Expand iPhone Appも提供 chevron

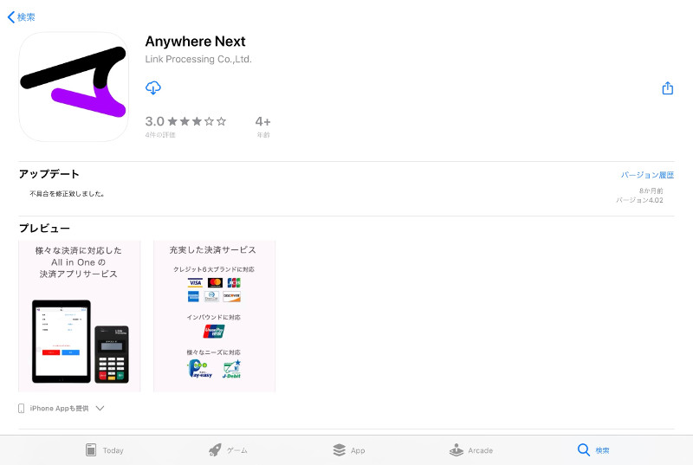[x=100, y=408]
